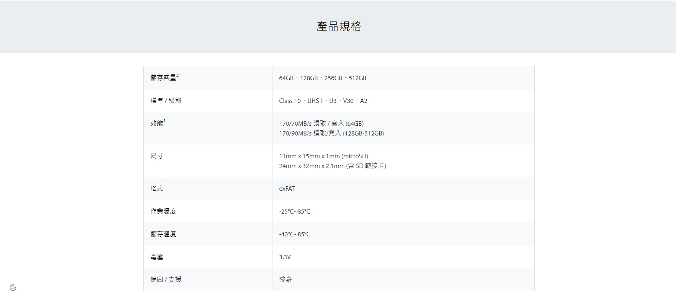676x297 pixels.
Task: Open the cookie settings icon
Action: pyautogui.click(x=13, y=288)
